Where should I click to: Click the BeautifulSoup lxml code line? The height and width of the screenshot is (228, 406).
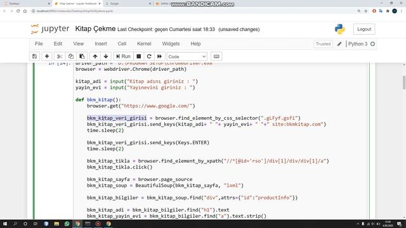(x=165, y=186)
